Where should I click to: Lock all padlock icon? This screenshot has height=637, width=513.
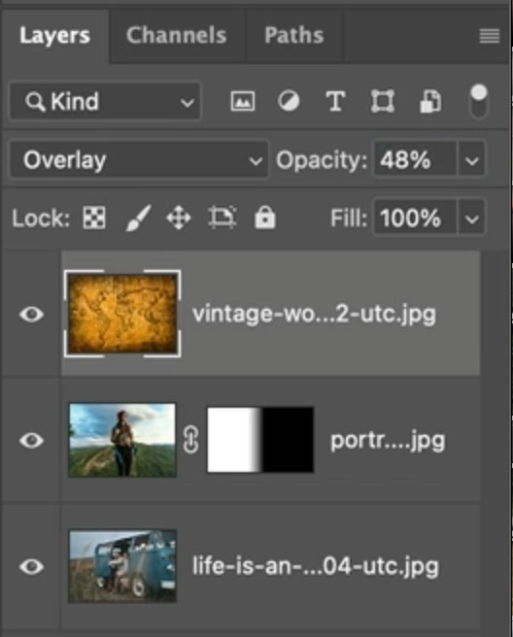265,217
